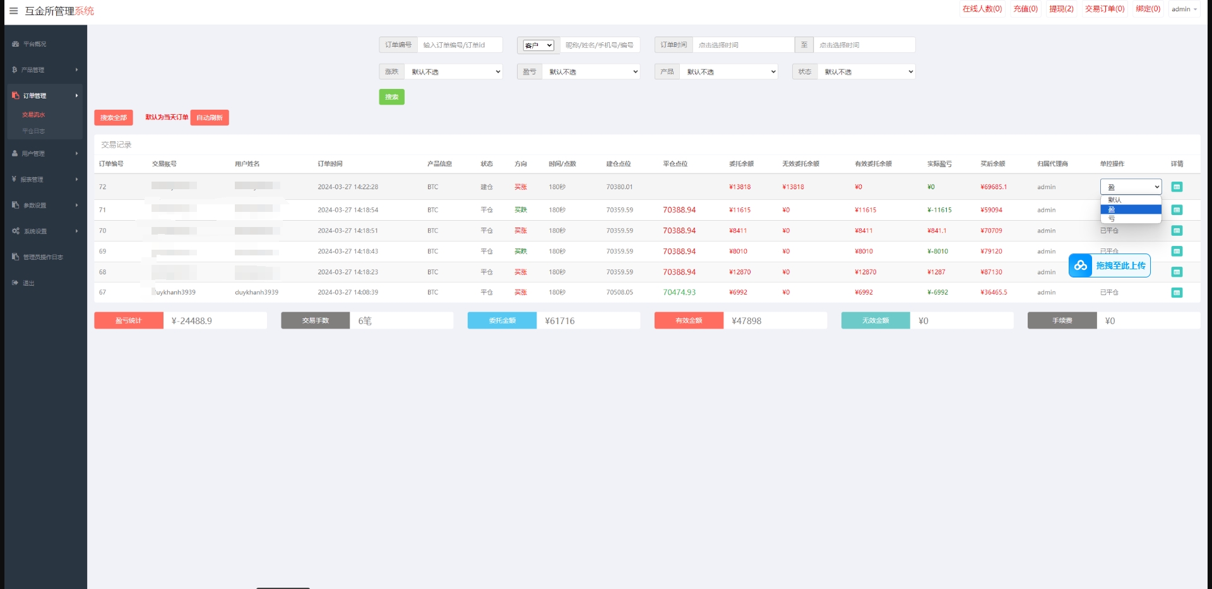The width and height of the screenshot is (1212, 589).
Task: Toggle the hamburger sidebar menu icon
Action: coord(13,11)
